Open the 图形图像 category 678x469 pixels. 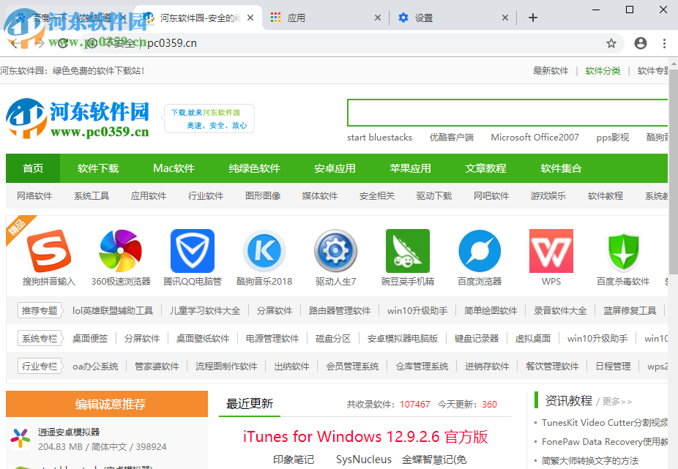(262, 196)
